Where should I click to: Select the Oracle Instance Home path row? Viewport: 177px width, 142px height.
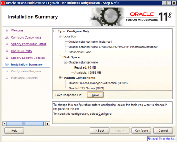[114, 47]
